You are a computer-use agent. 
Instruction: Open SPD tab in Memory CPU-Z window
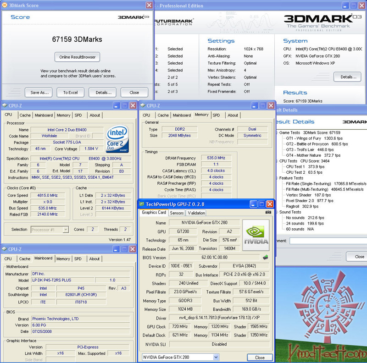click(x=216, y=115)
